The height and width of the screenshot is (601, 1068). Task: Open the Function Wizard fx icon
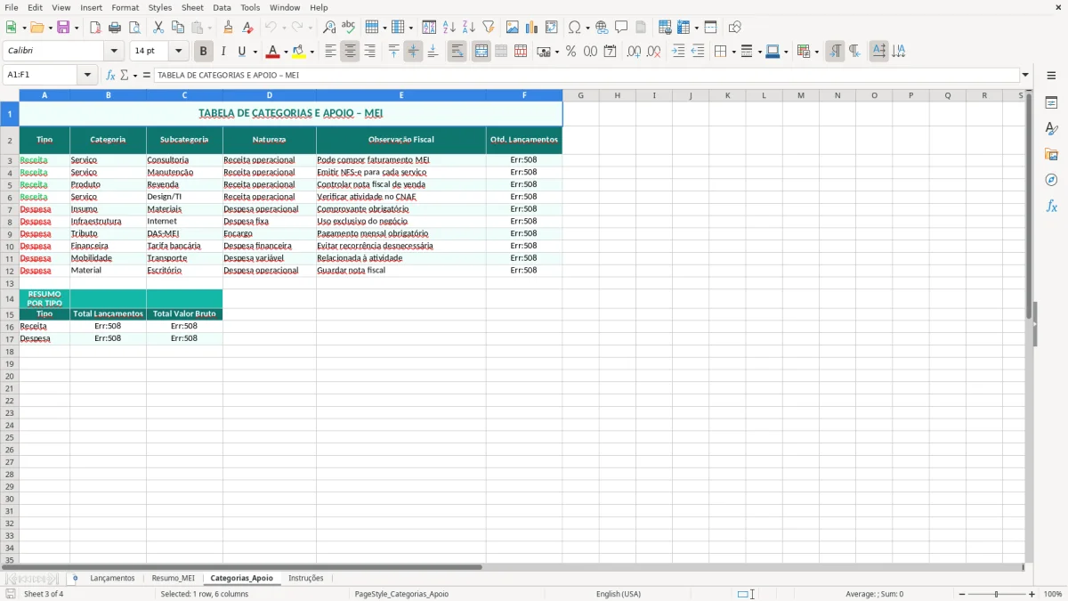[111, 75]
